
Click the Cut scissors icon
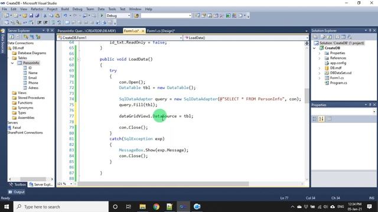[45, 16]
